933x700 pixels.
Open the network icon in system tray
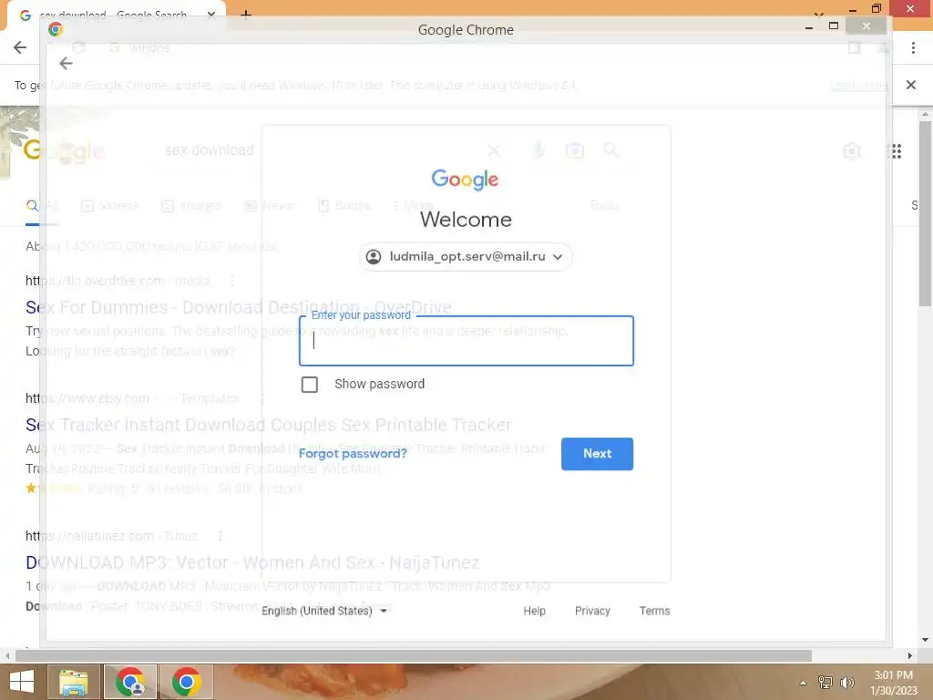click(825, 682)
